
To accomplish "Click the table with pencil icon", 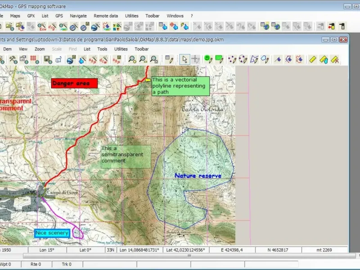I will pyautogui.click(x=169, y=60).
